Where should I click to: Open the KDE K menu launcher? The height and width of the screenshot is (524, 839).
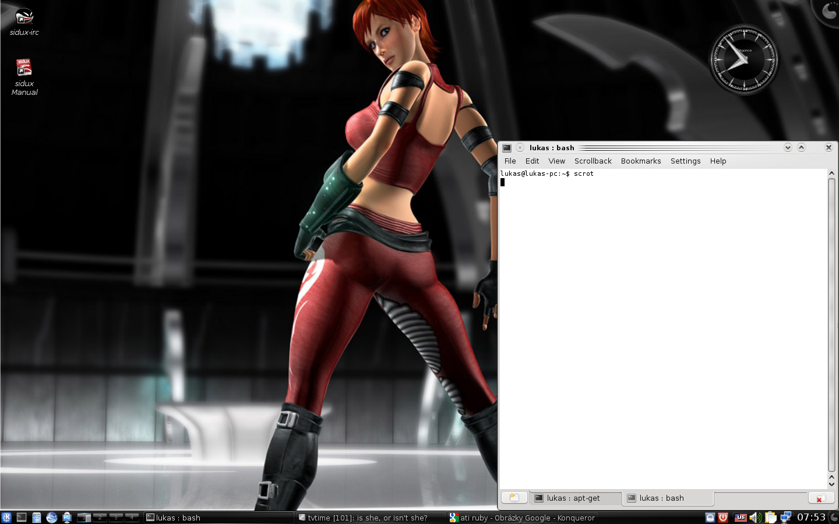click(x=6, y=517)
